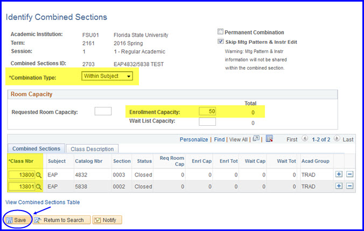Screen dimensions: 364x231
Task: Click the Find link
Action: tap(219, 140)
